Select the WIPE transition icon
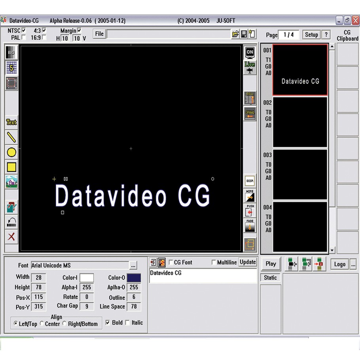 tap(250, 195)
